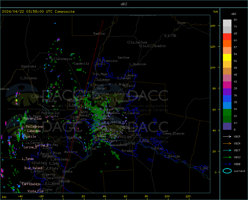
Task: Click the 'L_Tunas' label on map
Action: point(28,159)
